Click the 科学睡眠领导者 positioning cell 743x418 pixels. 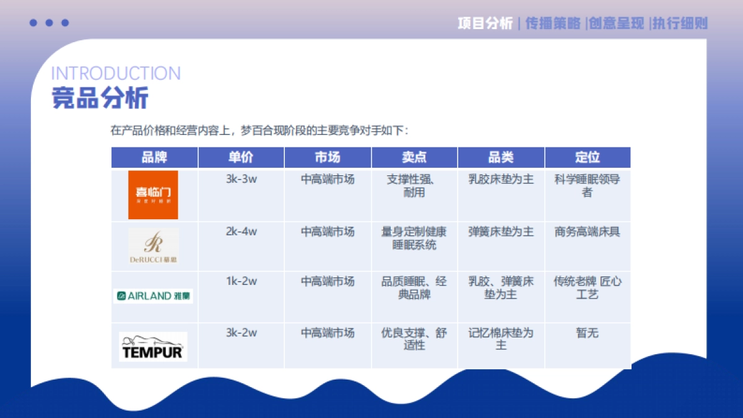[x=587, y=186]
